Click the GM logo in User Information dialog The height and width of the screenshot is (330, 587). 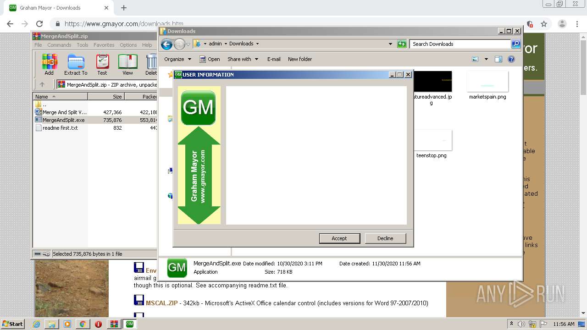coord(198,108)
